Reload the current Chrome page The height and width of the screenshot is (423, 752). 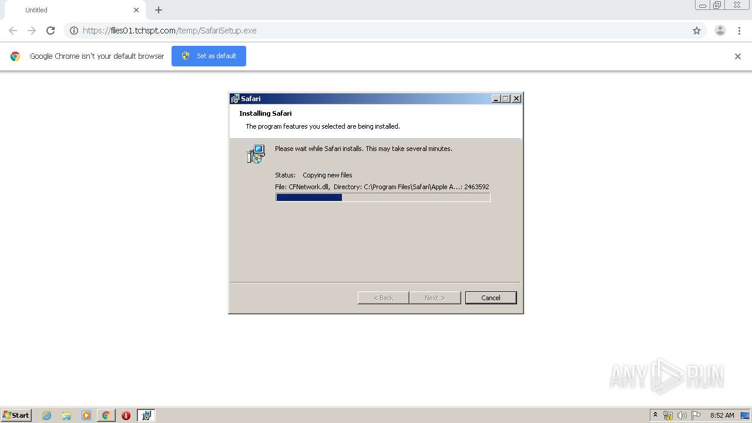[51, 31]
